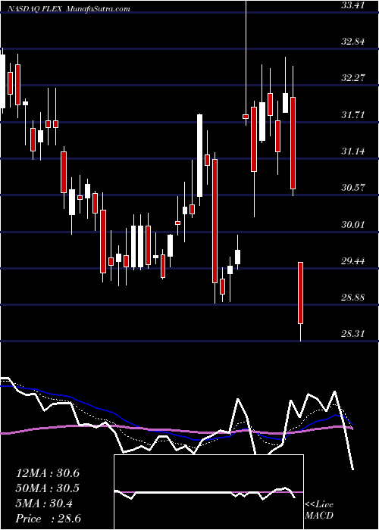The image size is (379, 530).
Task: Click the 50MA : 30.5 readout
Action: coord(48,488)
